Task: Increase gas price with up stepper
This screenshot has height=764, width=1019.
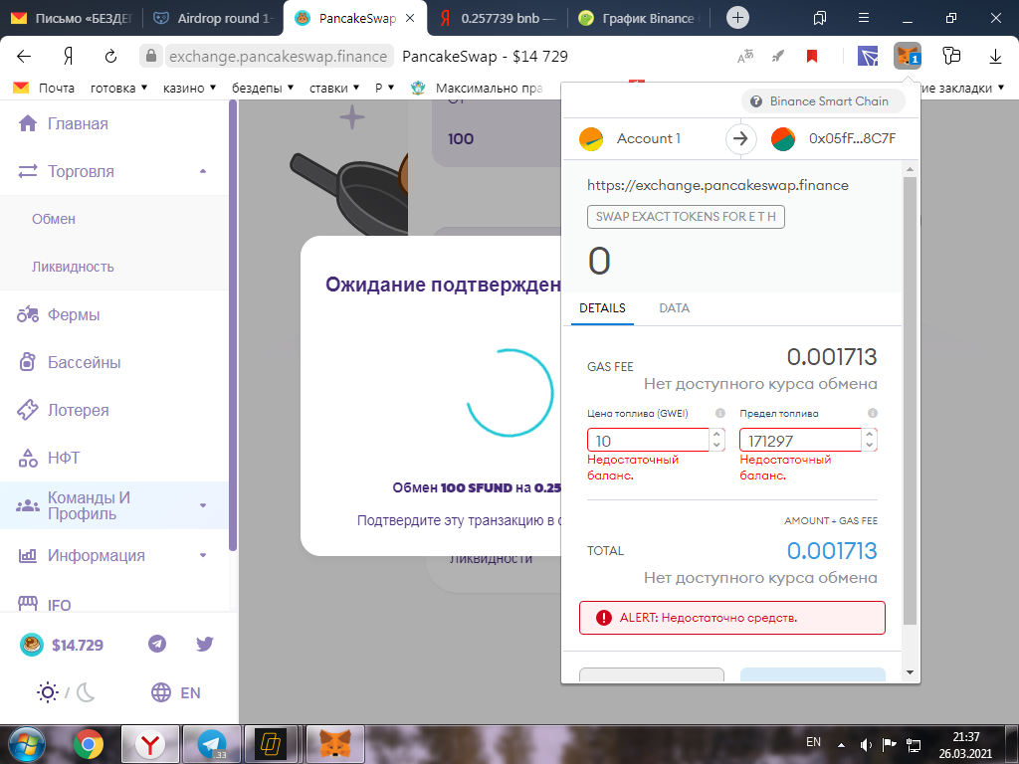Action: click(716, 434)
